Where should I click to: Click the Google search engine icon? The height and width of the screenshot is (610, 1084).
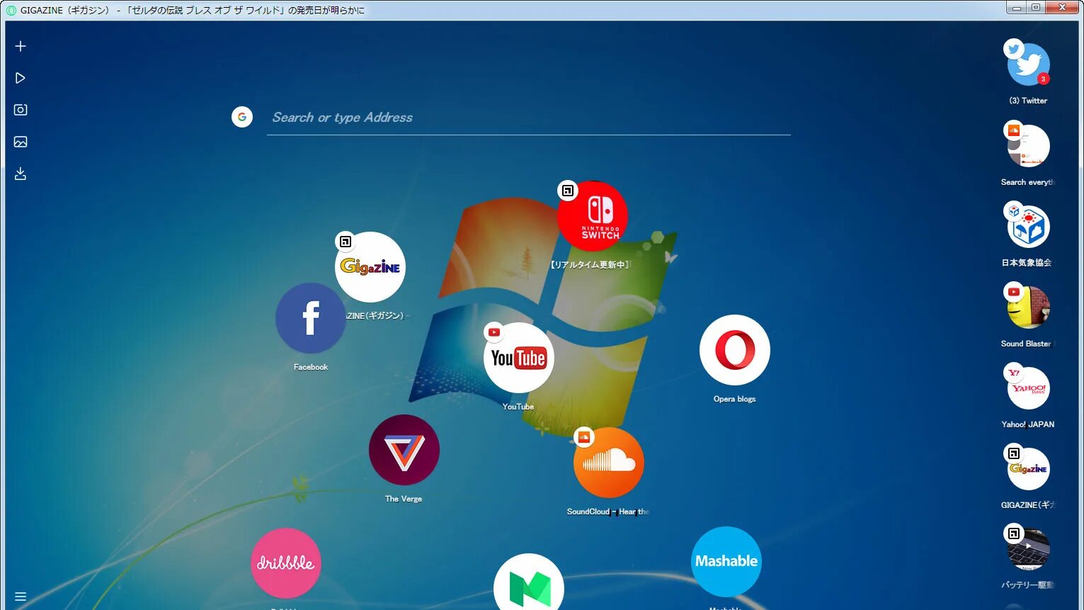click(x=242, y=117)
